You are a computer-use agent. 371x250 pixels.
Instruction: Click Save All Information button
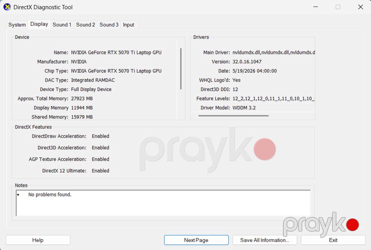pyautogui.click(x=265, y=240)
